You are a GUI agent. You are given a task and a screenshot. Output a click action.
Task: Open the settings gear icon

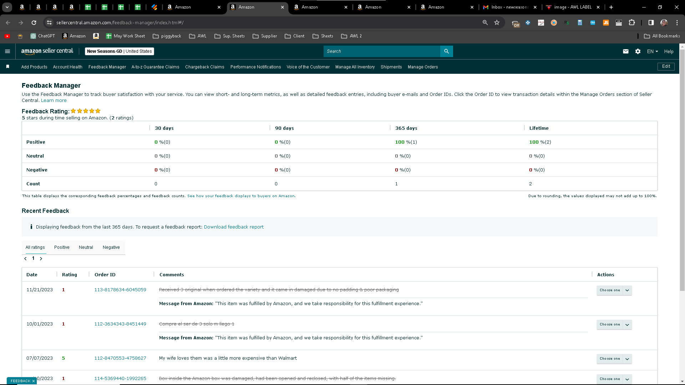[x=638, y=51]
